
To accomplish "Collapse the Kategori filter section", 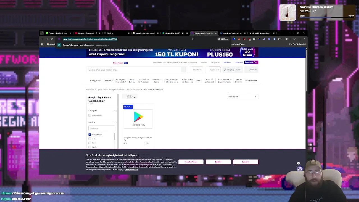I will coord(114,110).
